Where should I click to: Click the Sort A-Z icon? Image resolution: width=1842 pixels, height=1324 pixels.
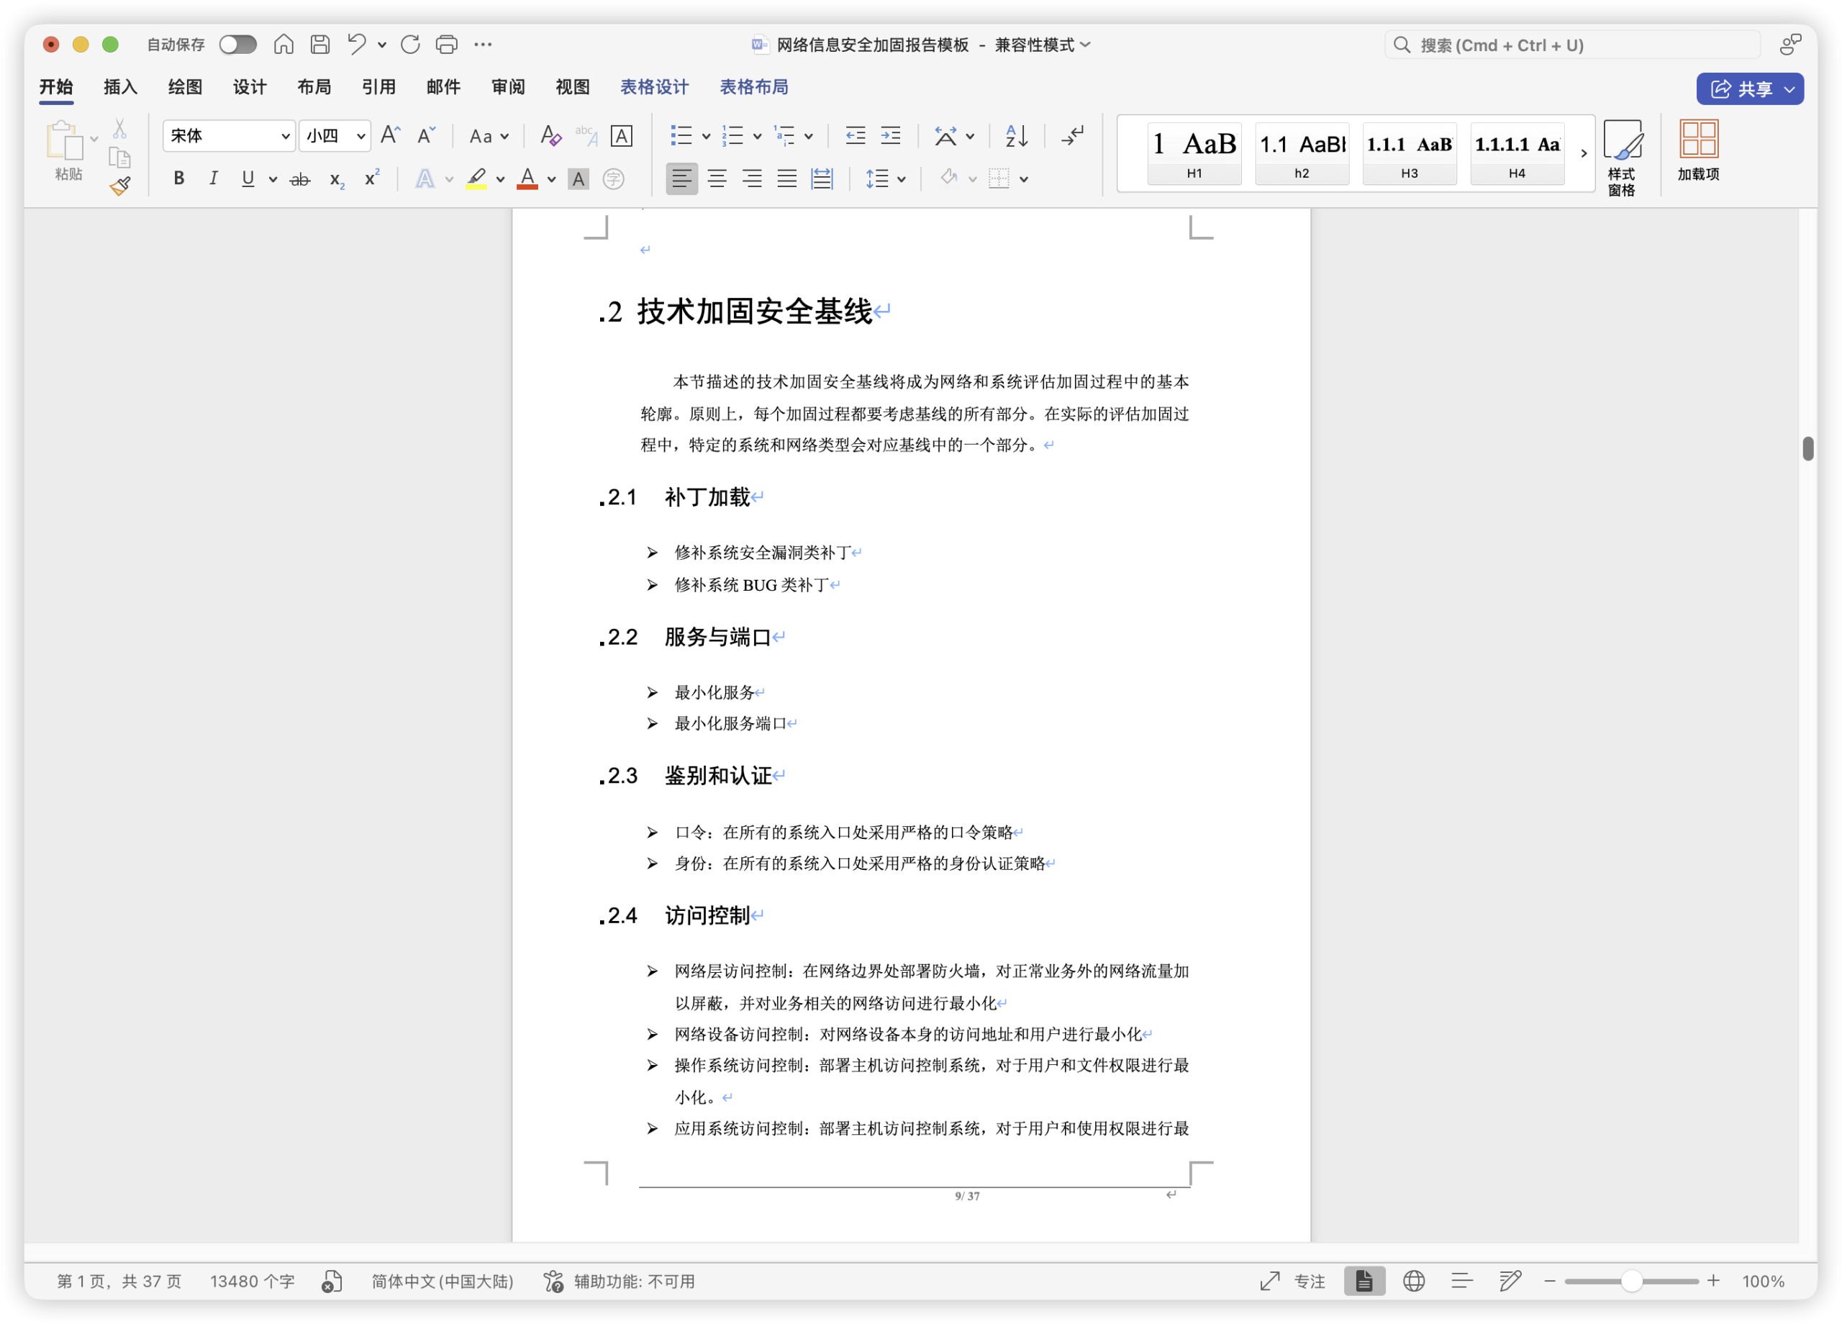point(1016,136)
